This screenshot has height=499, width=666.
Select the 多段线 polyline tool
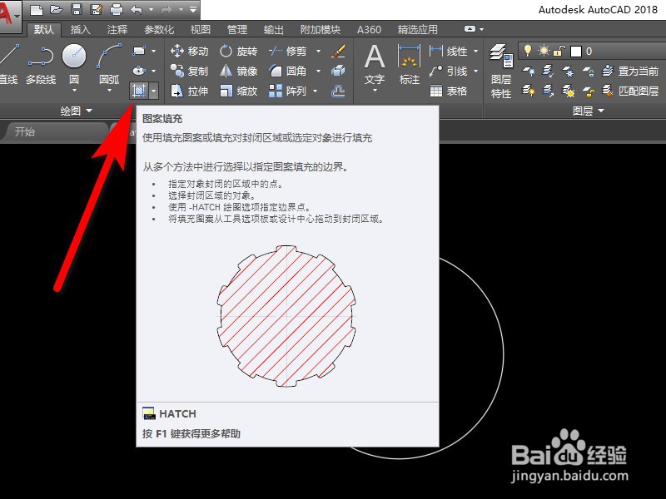[x=41, y=64]
